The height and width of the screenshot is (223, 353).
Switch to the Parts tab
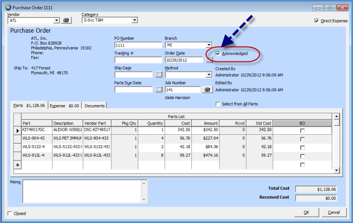pyautogui.click(x=29, y=106)
